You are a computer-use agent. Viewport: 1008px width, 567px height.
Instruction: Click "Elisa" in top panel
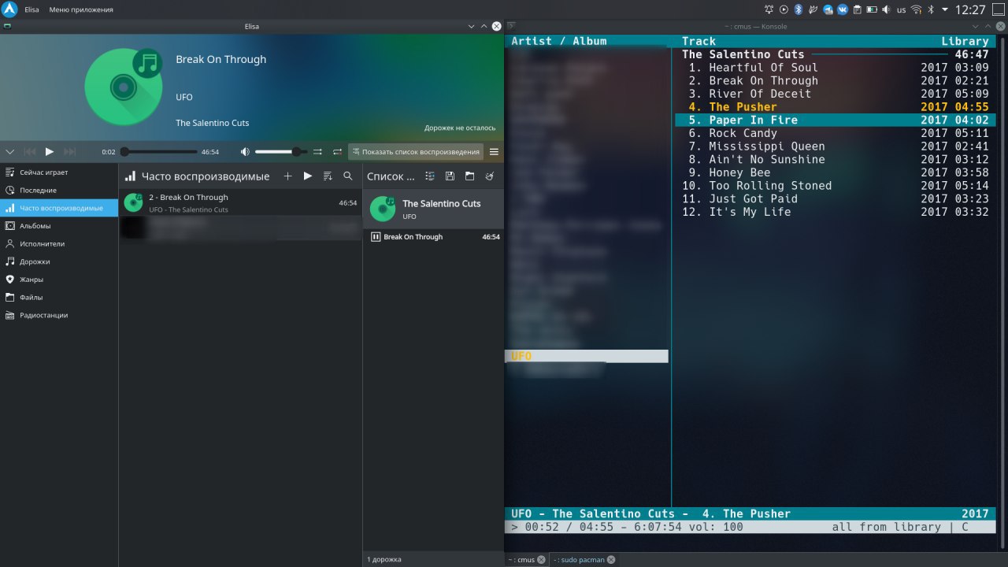point(31,9)
